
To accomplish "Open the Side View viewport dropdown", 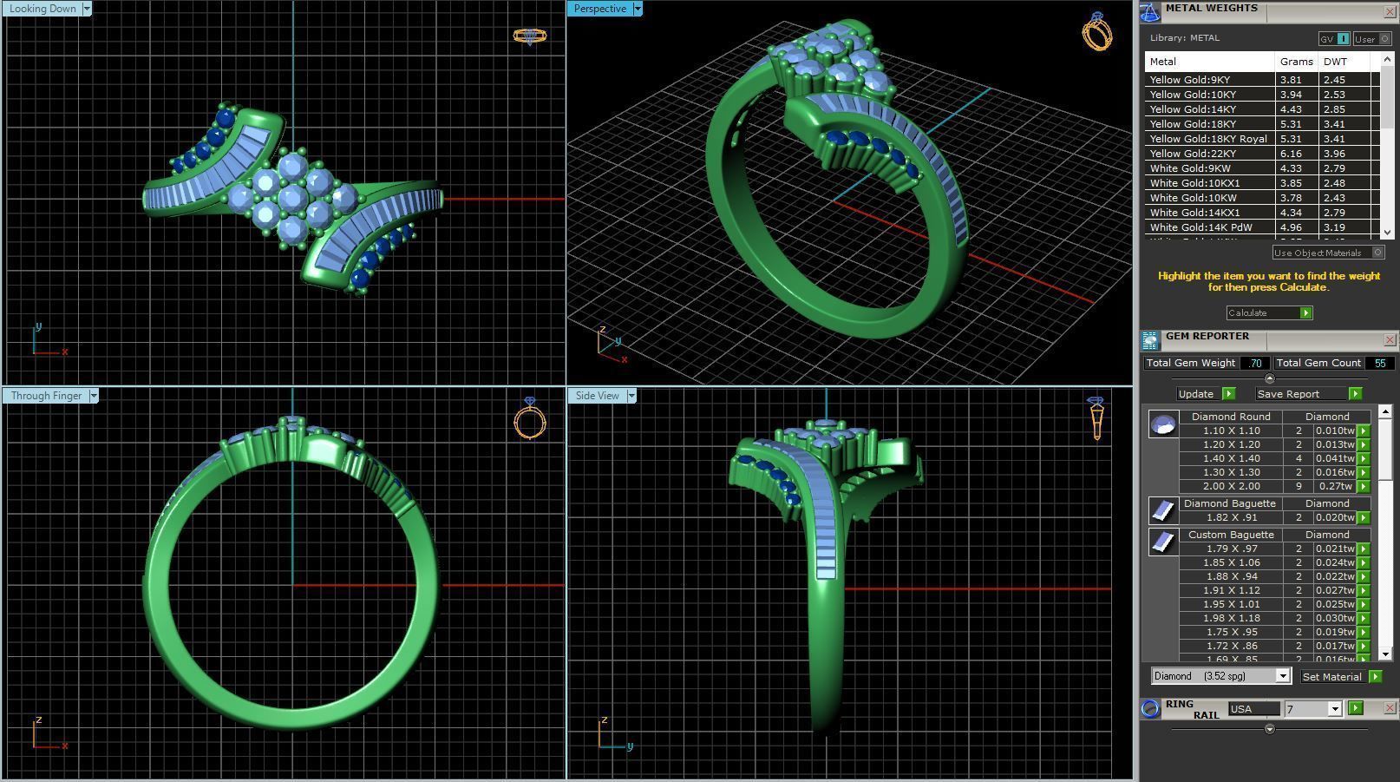I will [631, 396].
